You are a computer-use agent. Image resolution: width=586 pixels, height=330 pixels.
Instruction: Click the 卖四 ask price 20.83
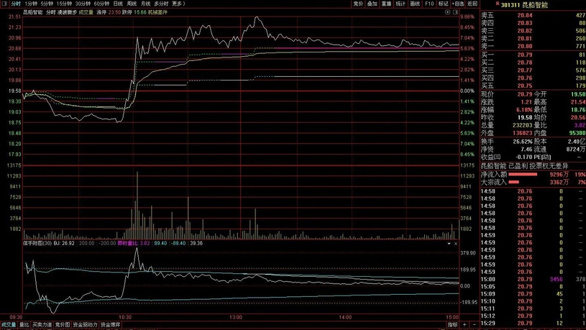click(525, 23)
